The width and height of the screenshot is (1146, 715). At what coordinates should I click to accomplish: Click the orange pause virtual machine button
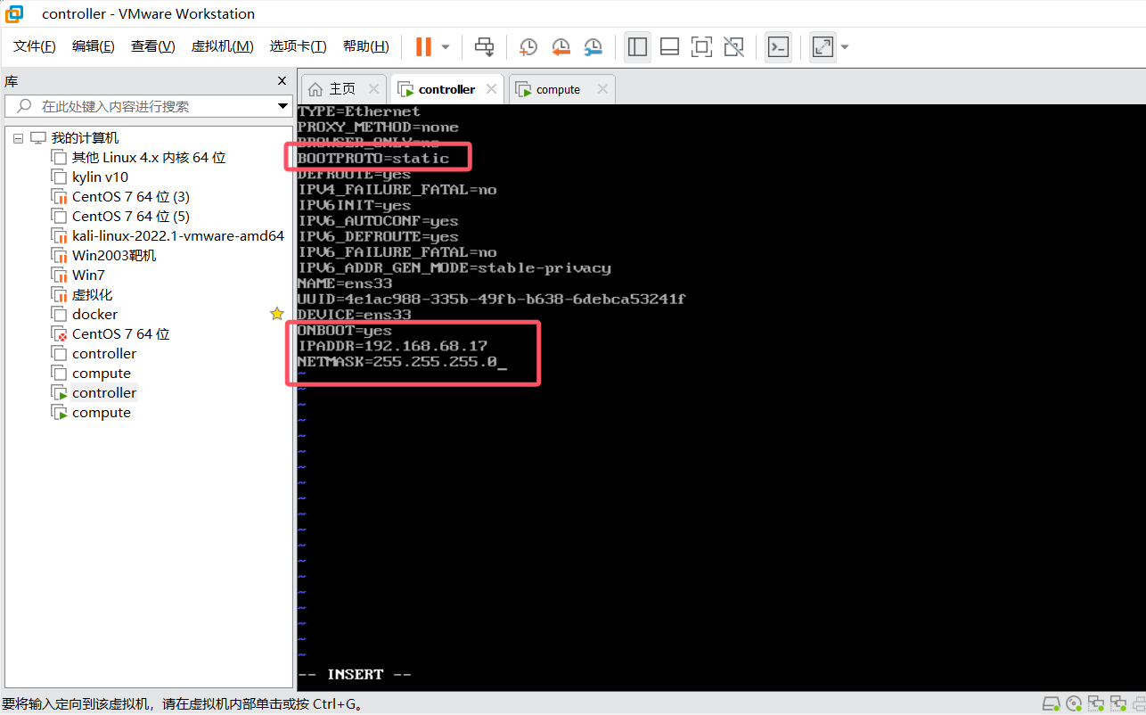(423, 46)
